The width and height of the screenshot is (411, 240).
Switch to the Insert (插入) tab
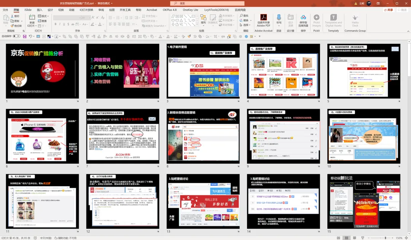[x=40, y=10]
